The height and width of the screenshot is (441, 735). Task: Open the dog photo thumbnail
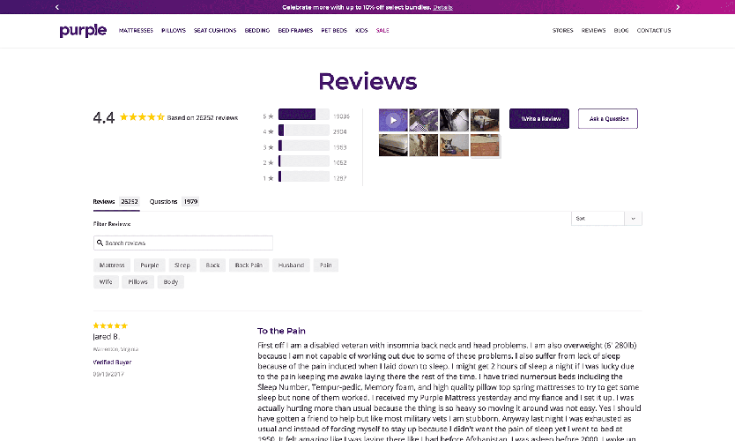coord(454,146)
